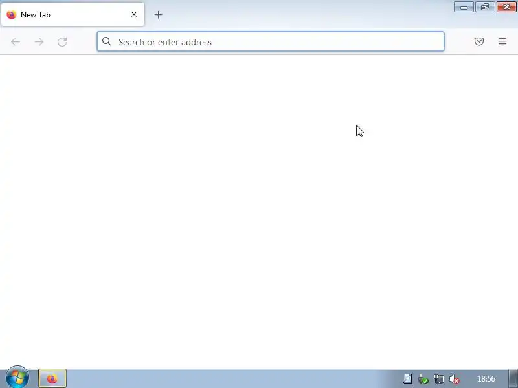This screenshot has height=388, width=518.
Task: Focus the Search or enter address field
Action: coord(271,41)
